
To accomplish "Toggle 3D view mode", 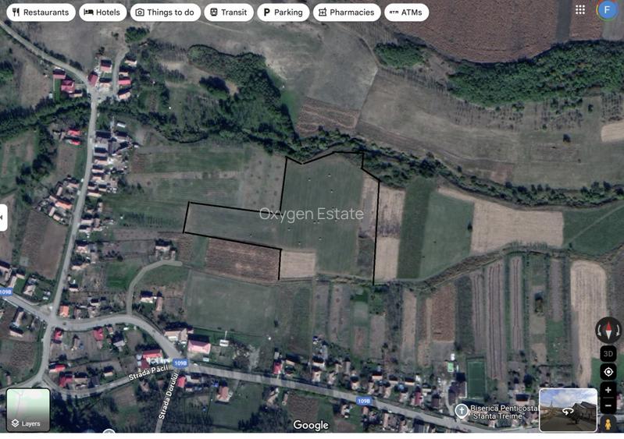I will tap(608, 353).
